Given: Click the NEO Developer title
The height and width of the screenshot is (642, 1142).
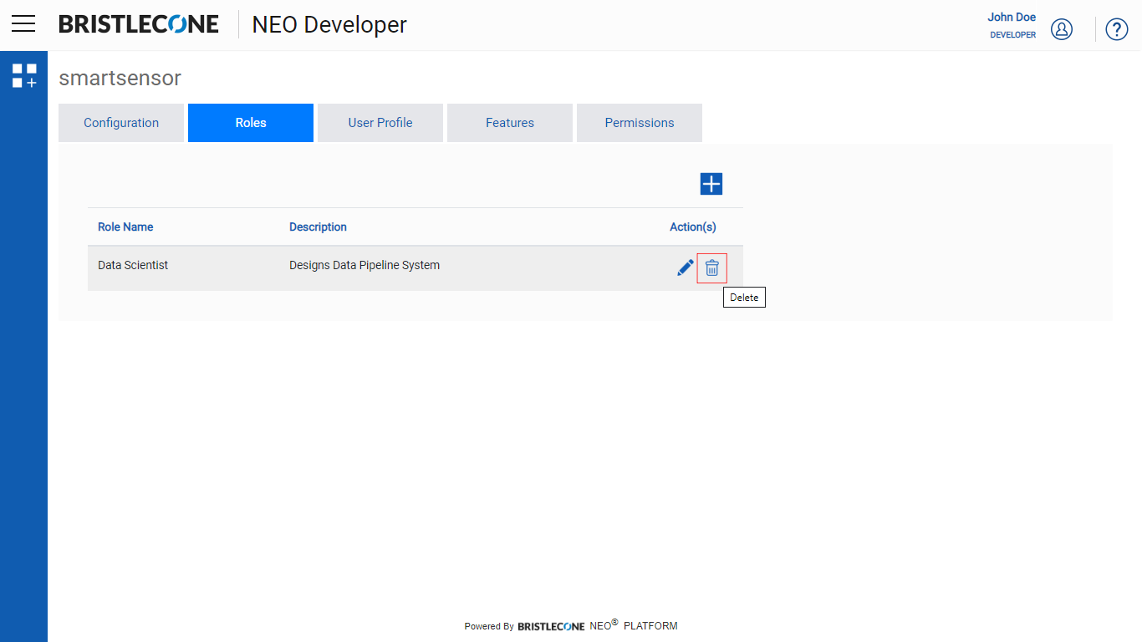Looking at the screenshot, I should point(329,25).
